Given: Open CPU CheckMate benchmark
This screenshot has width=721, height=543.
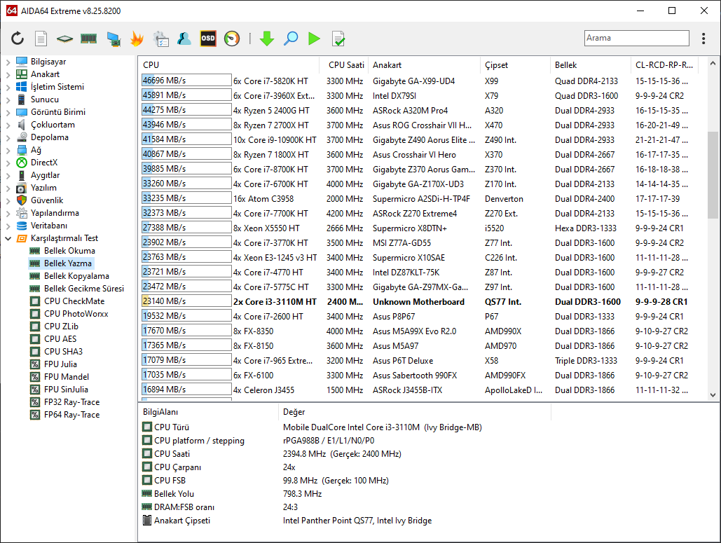Looking at the screenshot, I should 74,301.
